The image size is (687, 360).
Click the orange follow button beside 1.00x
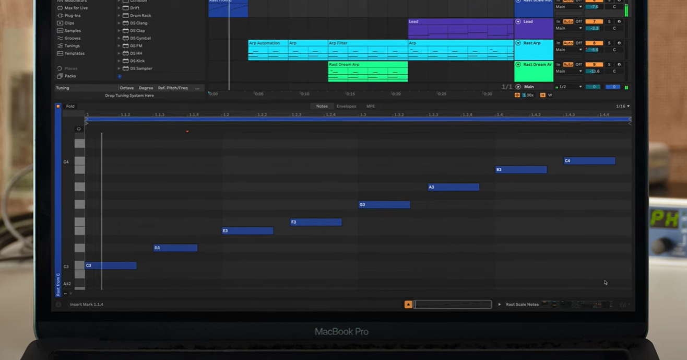pos(517,95)
